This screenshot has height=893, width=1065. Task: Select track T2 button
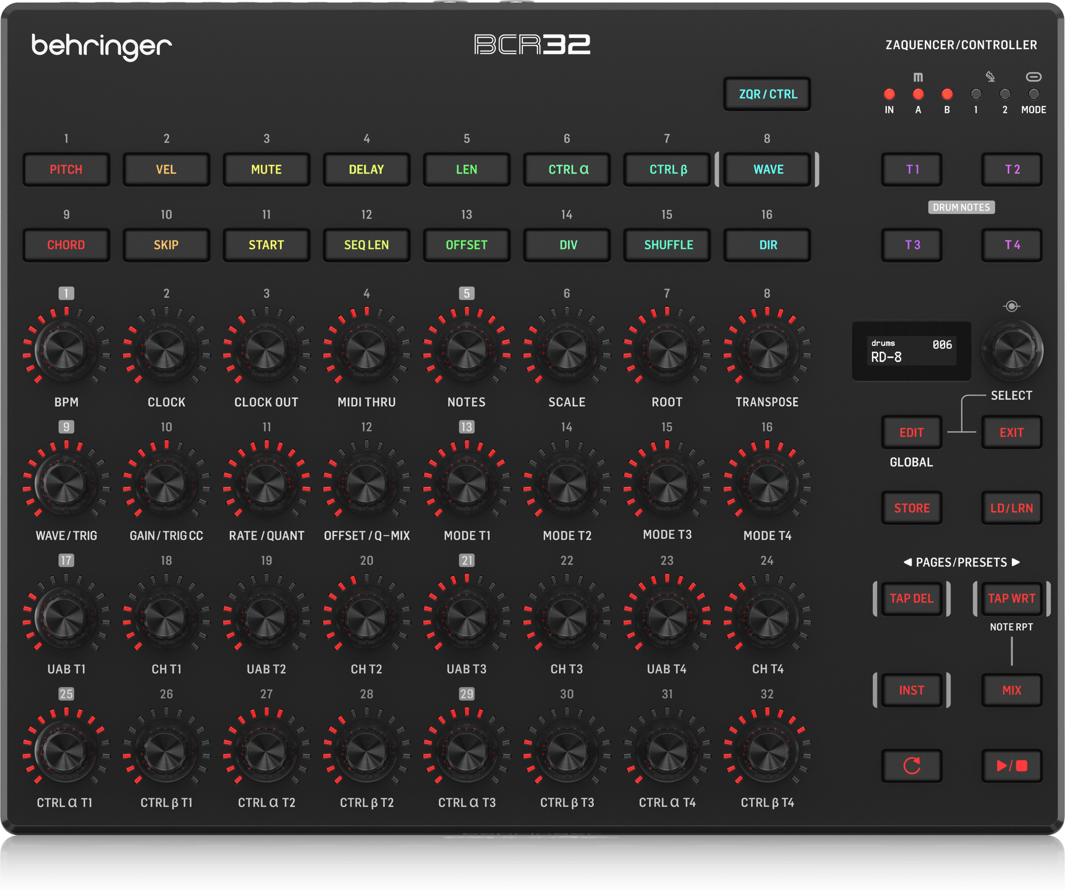pyautogui.click(x=1012, y=169)
